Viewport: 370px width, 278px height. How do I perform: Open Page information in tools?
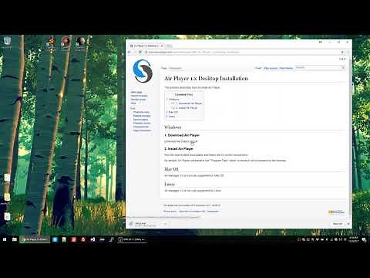[142, 131]
